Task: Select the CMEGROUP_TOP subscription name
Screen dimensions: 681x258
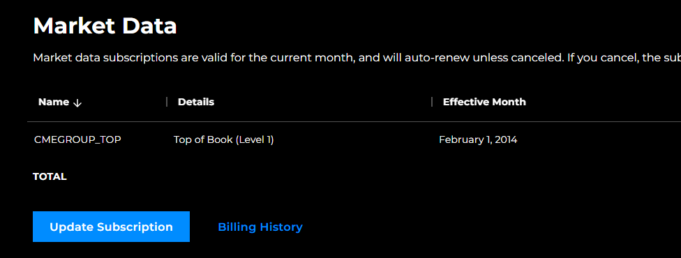Action: pyautogui.click(x=77, y=140)
